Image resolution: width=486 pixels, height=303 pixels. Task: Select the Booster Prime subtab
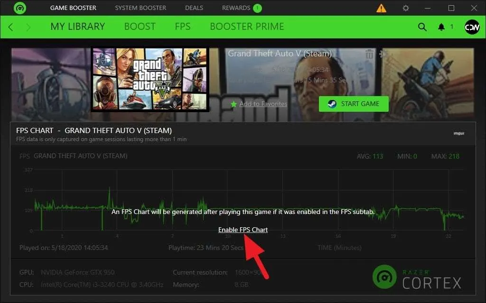pyautogui.click(x=247, y=27)
